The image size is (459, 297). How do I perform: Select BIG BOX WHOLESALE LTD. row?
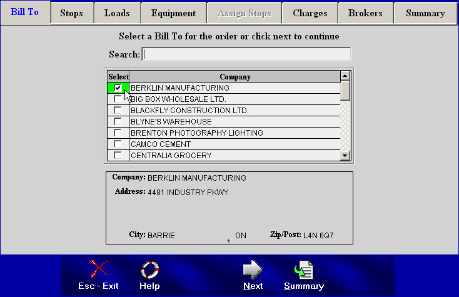click(x=235, y=99)
